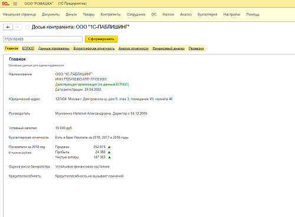This screenshot has height=217, width=295.
Task: Click the ООО "1С-ПАБЛИШИНГ" name value
Action: (x=74, y=74)
